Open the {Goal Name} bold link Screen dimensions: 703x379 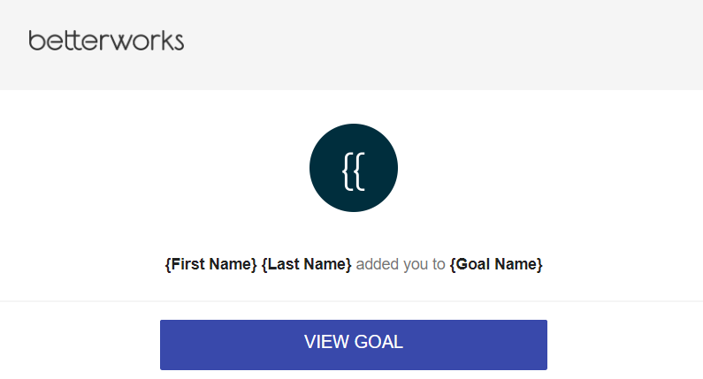coord(496,264)
